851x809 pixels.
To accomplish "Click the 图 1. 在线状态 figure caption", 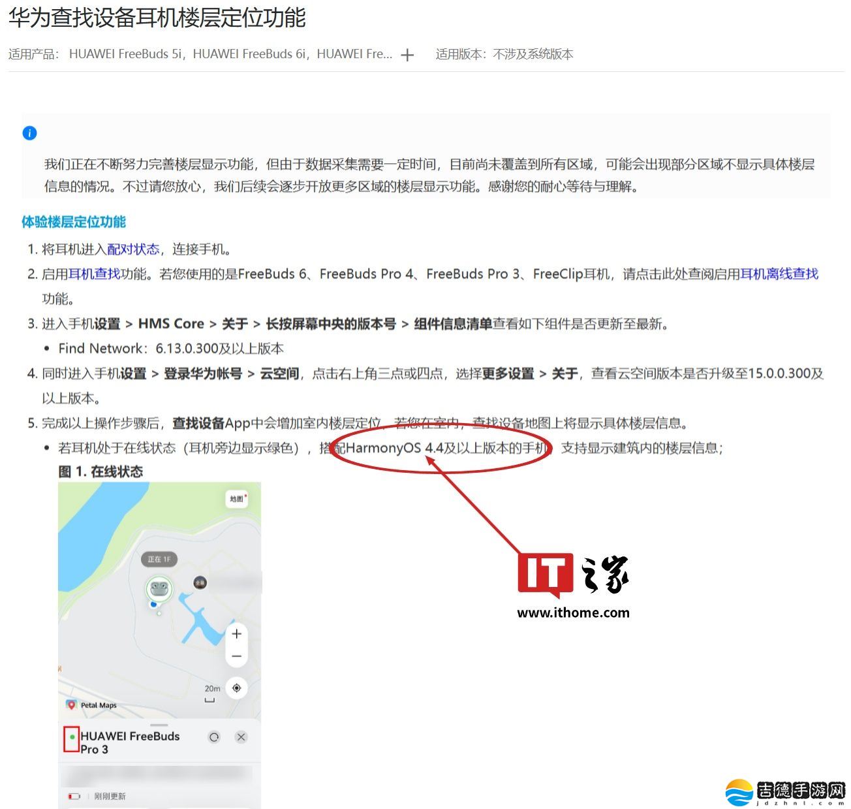I will click(x=101, y=471).
